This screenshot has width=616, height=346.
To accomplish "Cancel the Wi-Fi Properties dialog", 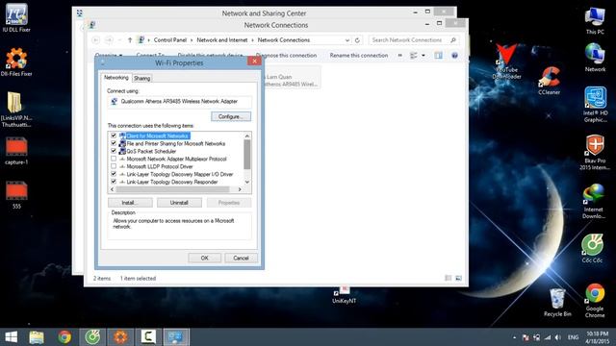I will (x=241, y=259).
